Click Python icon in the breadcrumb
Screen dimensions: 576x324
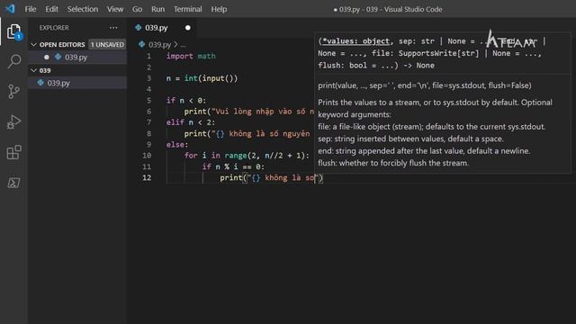click(x=142, y=44)
